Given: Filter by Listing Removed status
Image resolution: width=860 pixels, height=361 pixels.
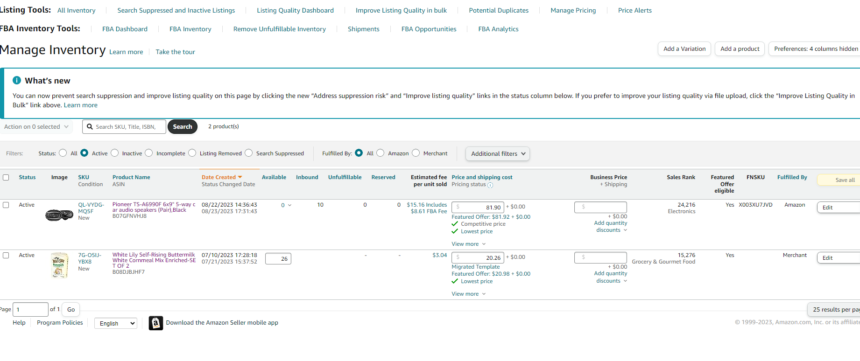Looking at the screenshot, I should [x=192, y=153].
